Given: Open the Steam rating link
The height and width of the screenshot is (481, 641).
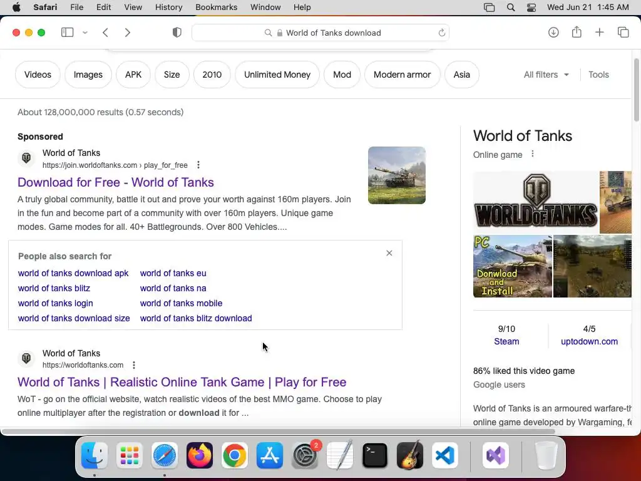Looking at the screenshot, I should [506, 341].
